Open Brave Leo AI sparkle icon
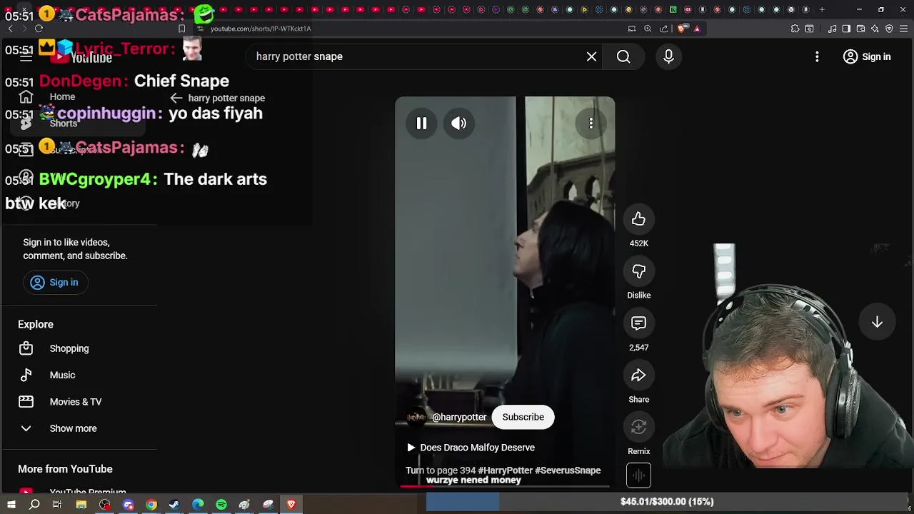The image size is (914, 514). [x=875, y=29]
